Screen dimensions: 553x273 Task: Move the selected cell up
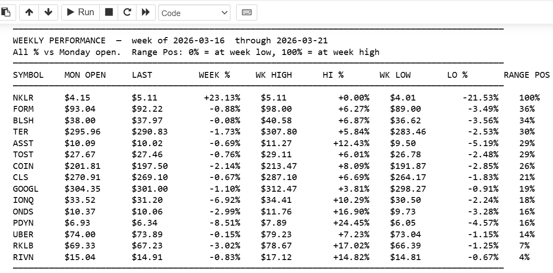(29, 13)
